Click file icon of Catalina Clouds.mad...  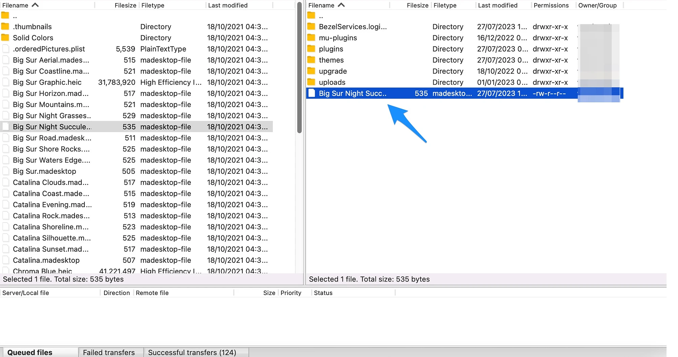(6, 182)
